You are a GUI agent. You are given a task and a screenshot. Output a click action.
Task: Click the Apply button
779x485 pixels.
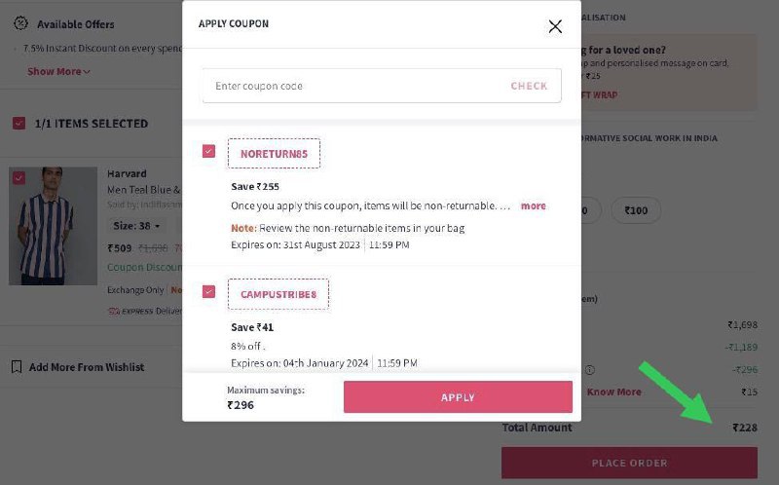pyautogui.click(x=458, y=397)
